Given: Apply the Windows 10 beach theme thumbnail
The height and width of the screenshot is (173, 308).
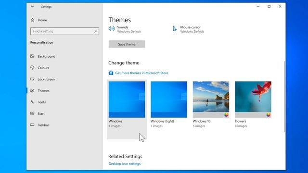Looking at the screenshot, I should click(211, 99).
